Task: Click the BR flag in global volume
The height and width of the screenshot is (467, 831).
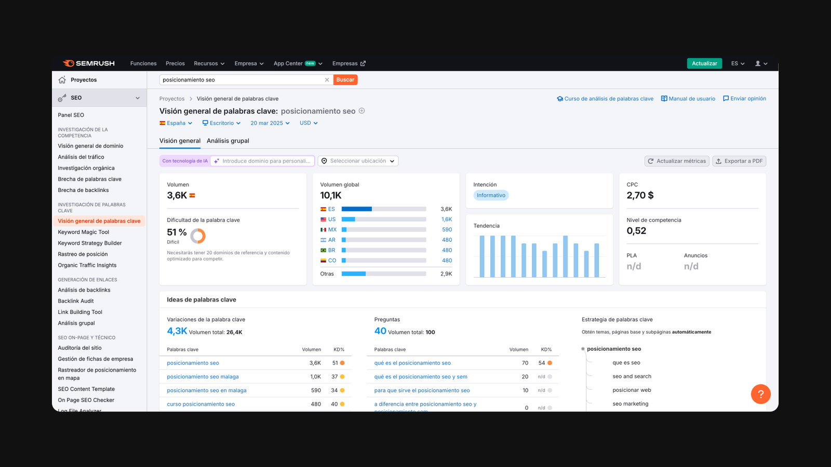Action: tap(323, 250)
